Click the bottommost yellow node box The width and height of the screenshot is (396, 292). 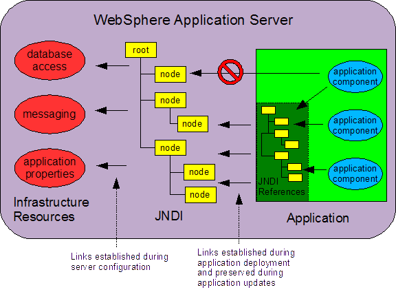(x=201, y=195)
